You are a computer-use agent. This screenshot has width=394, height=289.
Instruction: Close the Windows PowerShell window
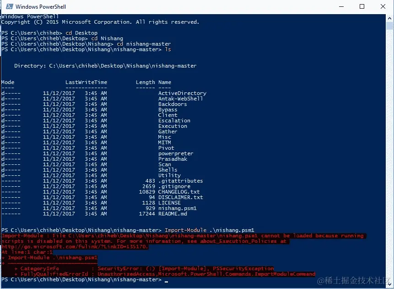383,6
